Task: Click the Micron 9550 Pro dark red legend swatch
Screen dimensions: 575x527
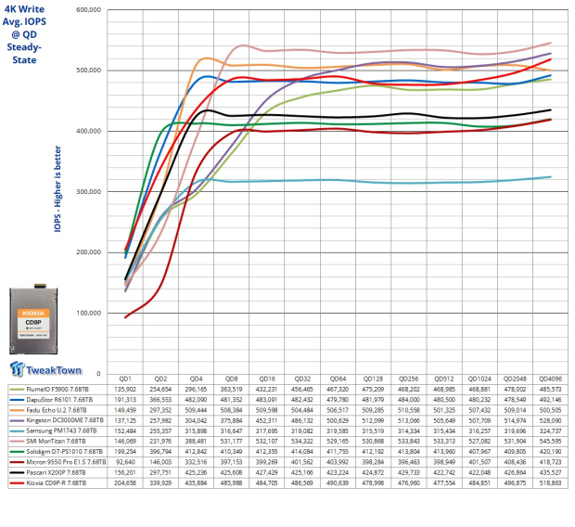Action: tap(17, 462)
